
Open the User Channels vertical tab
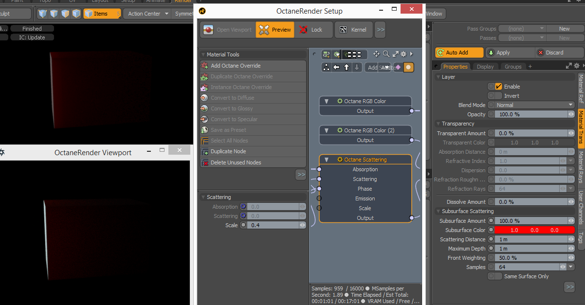(581, 207)
